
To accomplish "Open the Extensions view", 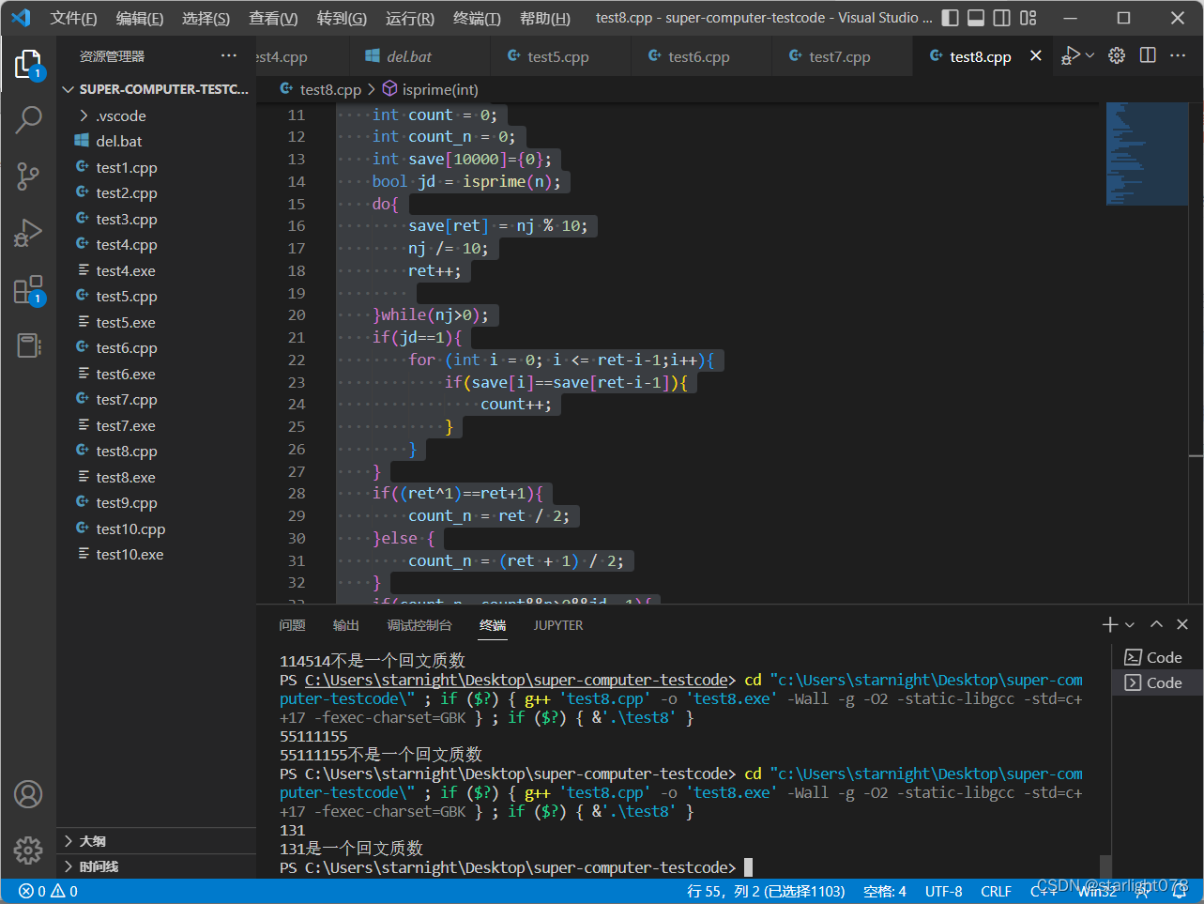I will (x=28, y=289).
